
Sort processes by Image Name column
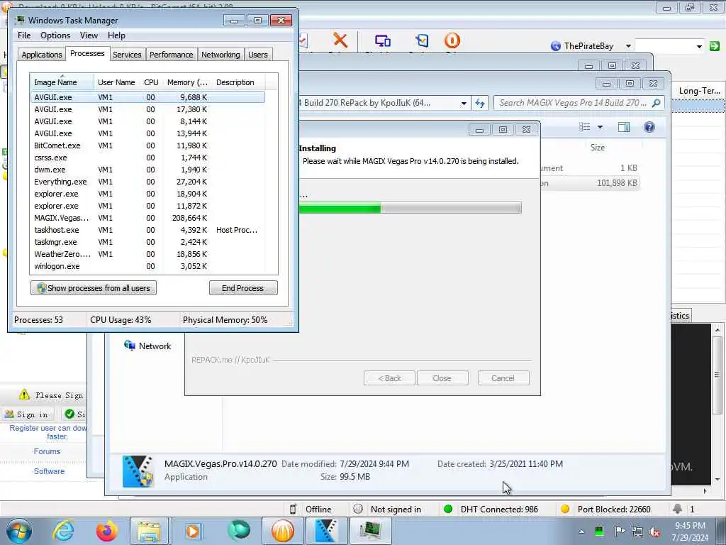(x=62, y=82)
